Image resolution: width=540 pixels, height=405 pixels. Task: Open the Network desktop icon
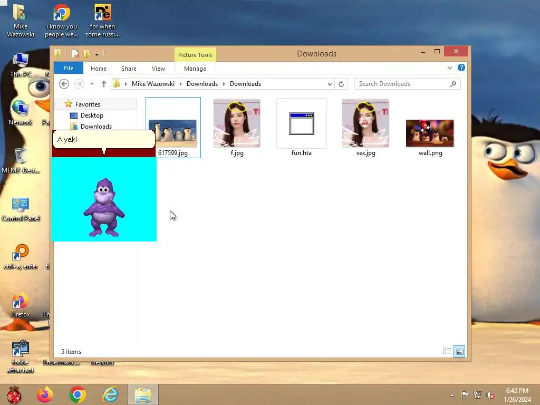pos(21,113)
